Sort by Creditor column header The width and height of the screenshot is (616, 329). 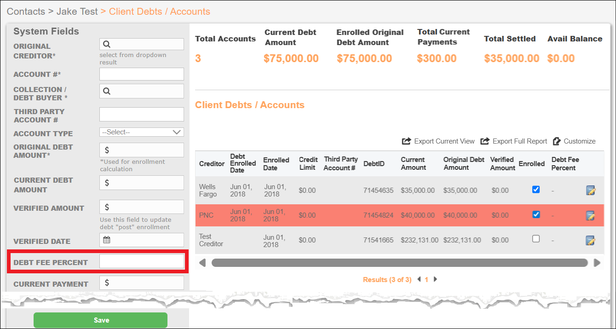click(x=212, y=164)
